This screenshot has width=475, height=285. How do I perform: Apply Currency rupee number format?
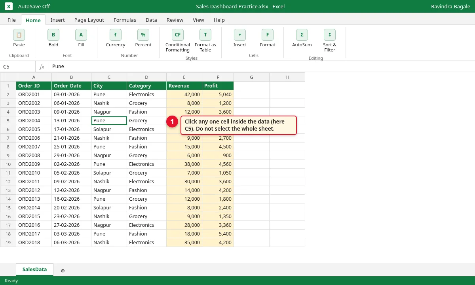click(x=116, y=35)
